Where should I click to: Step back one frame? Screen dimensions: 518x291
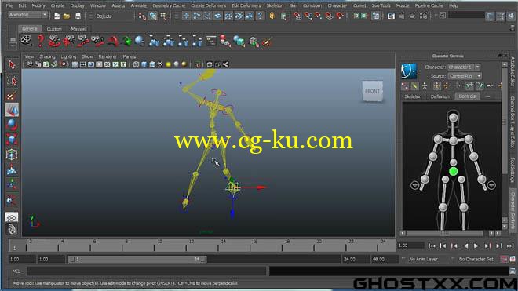pyautogui.click(x=443, y=246)
